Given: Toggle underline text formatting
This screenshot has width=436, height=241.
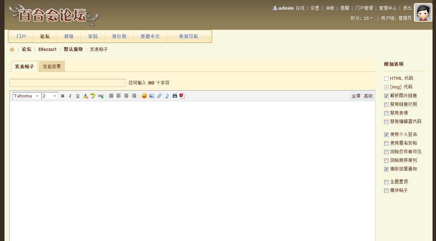Looking at the screenshot, I should pyautogui.click(x=78, y=96).
